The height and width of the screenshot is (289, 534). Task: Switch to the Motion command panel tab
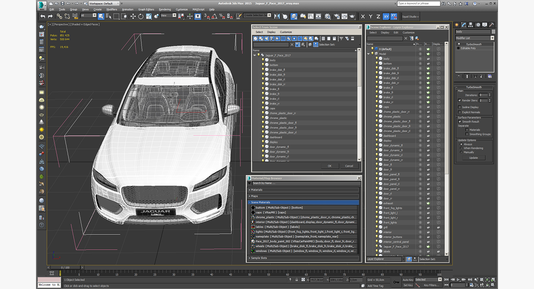[478, 25]
